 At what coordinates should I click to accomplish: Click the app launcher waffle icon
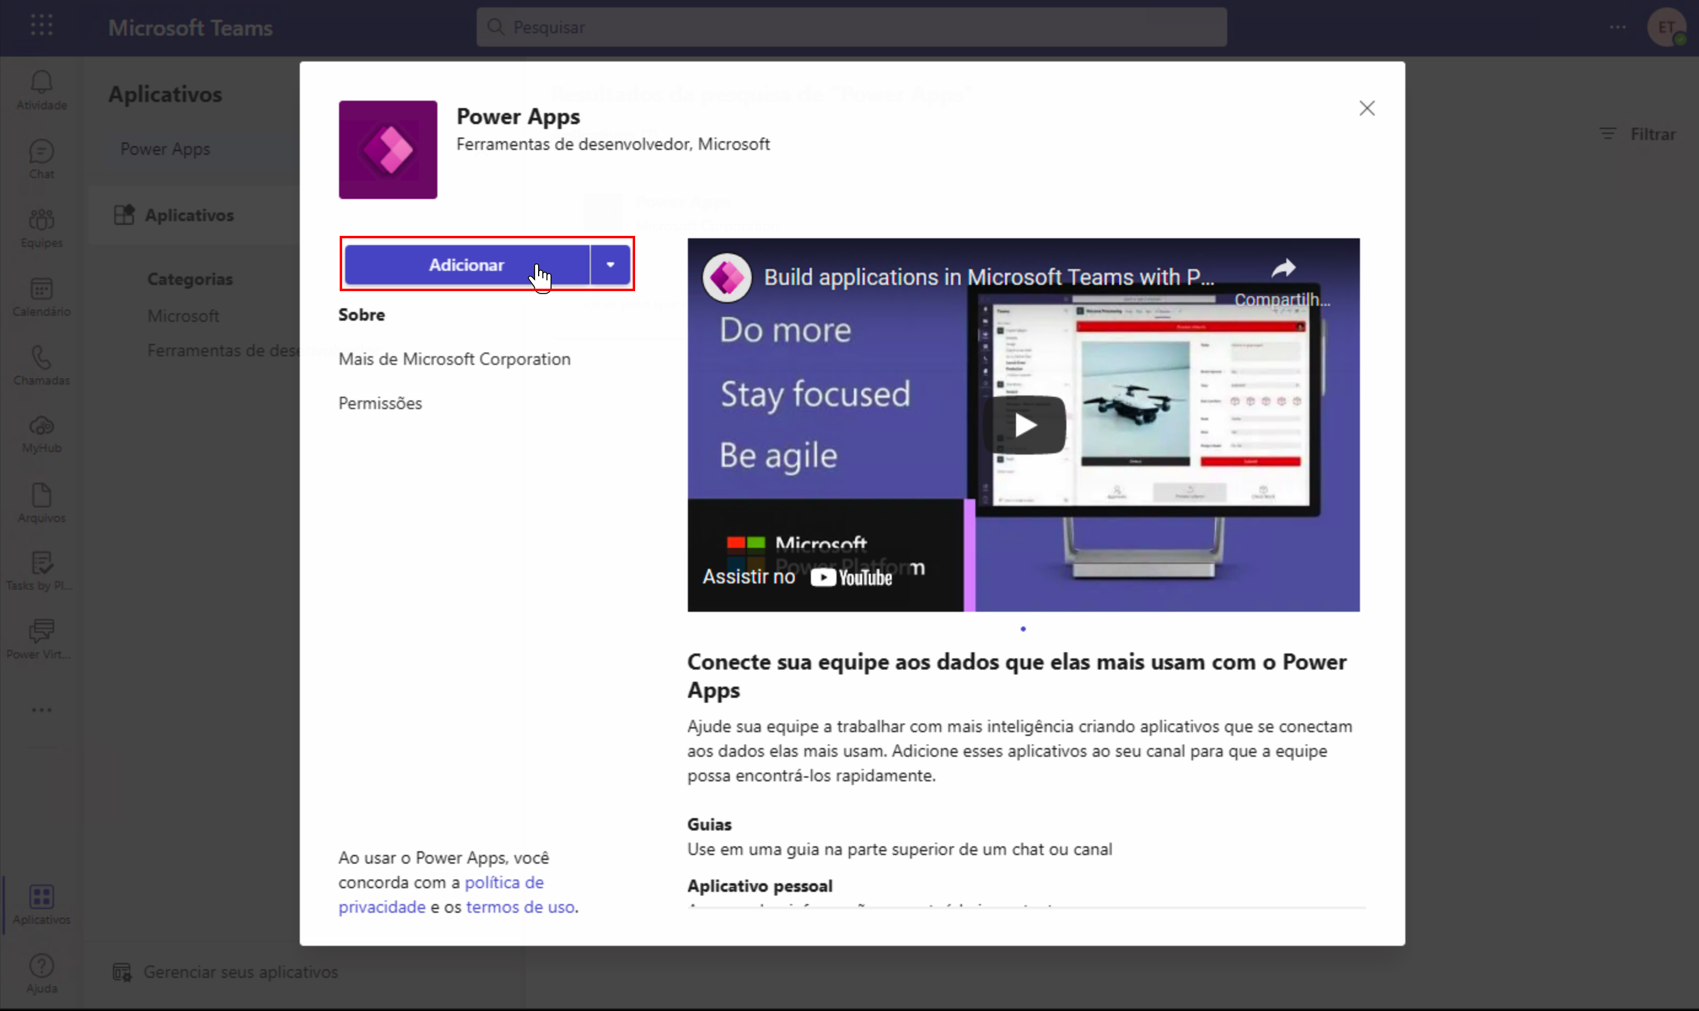point(42,26)
